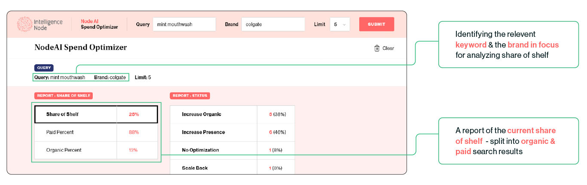The image size is (587, 185).
Task: Open the Limit dropdown showing 5
Action: [339, 24]
